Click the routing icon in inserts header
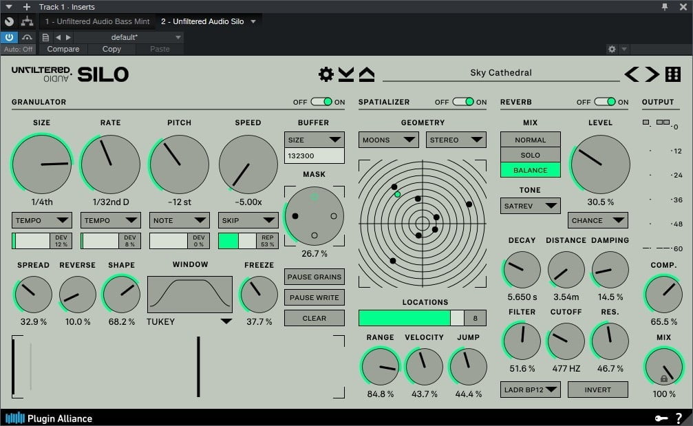The width and height of the screenshot is (693, 426). click(27, 21)
